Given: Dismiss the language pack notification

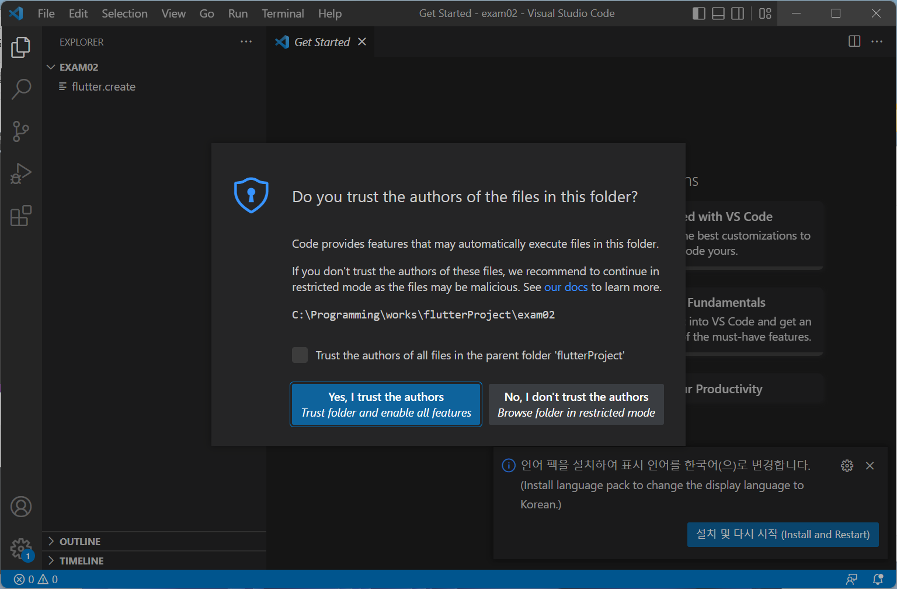Looking at the screenshot, I should click(870, 465).
